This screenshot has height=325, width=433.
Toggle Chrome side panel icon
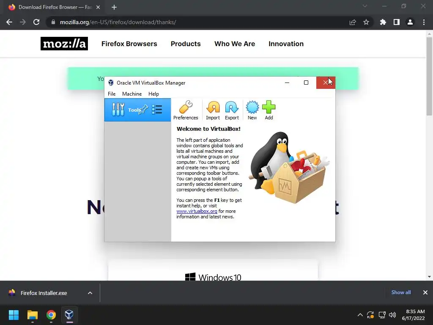[x=397, y=22]
